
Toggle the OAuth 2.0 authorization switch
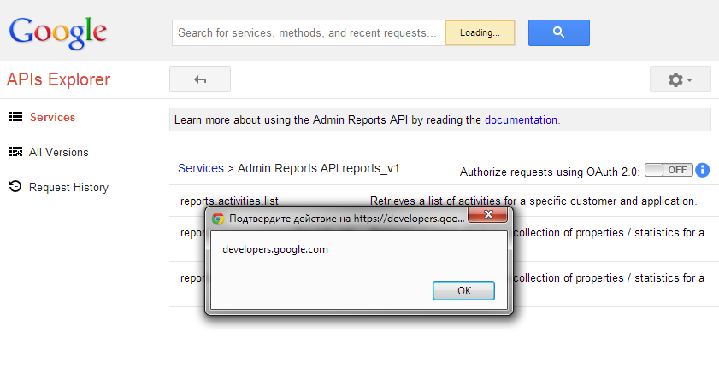[669, 170]
